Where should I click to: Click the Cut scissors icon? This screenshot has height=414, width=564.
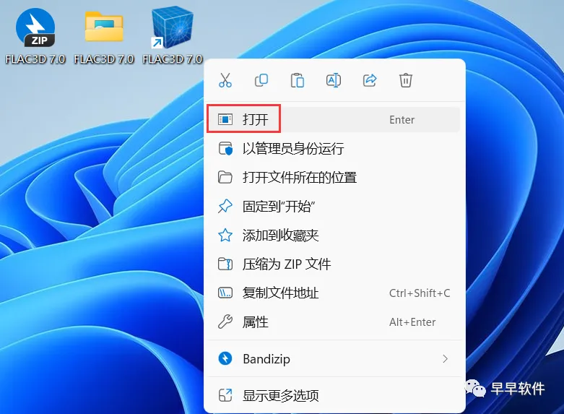225,80
